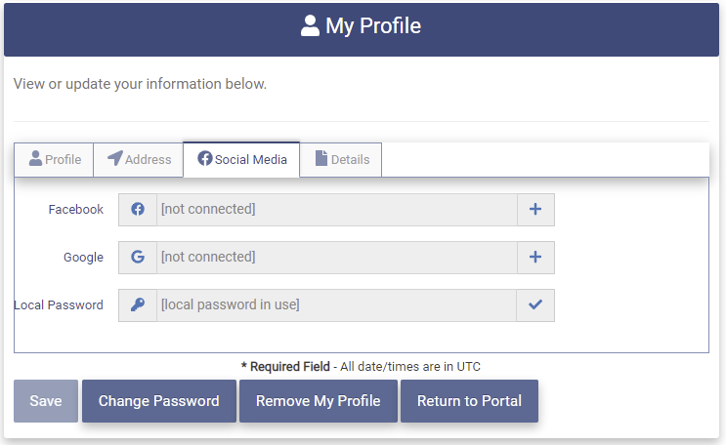The image size is (726, 445).
Task: Click the Facebook not connected field
Action: coord(336,209)
